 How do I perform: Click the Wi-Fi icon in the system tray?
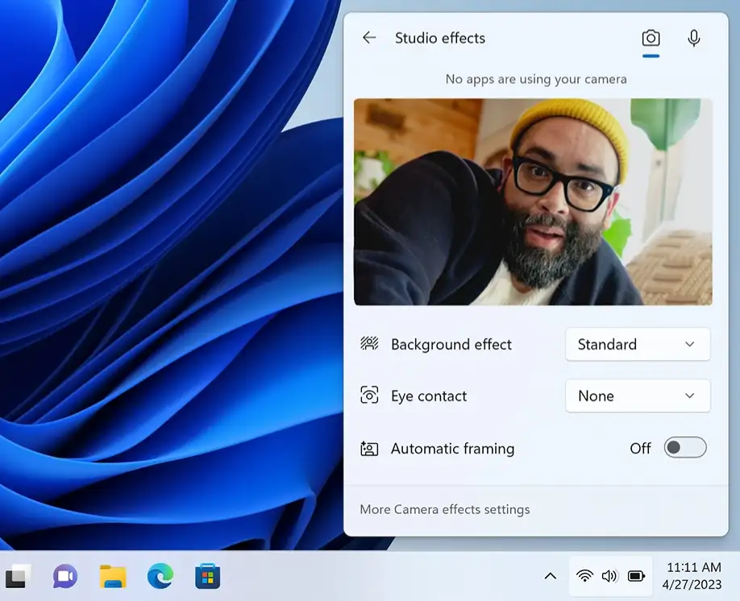coord(584,576)
